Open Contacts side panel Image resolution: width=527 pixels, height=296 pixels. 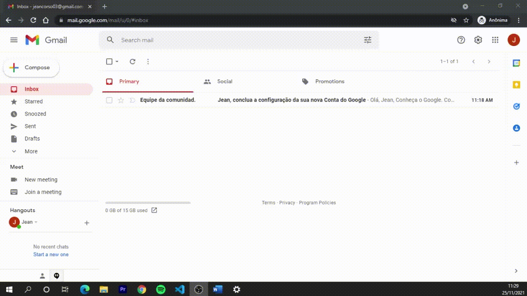[x=516, y=128]
